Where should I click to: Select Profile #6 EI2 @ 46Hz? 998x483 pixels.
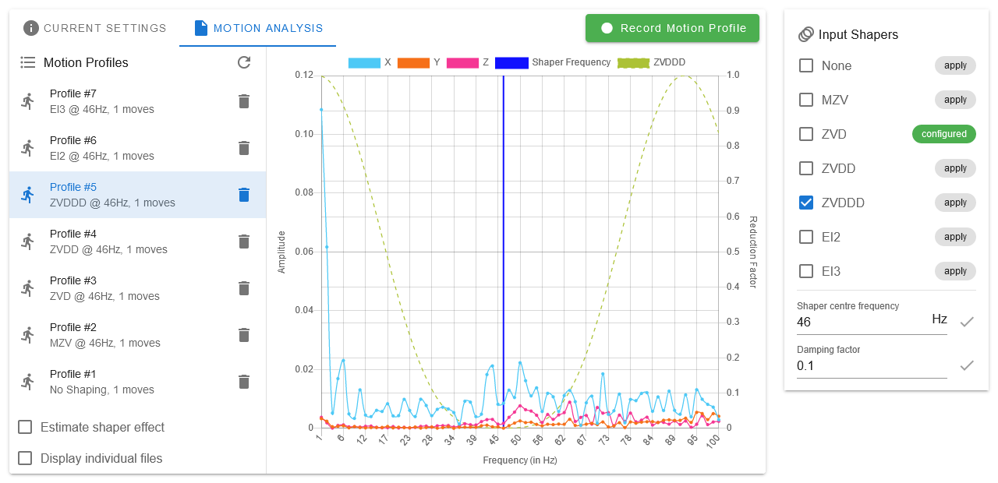point(138,148)
